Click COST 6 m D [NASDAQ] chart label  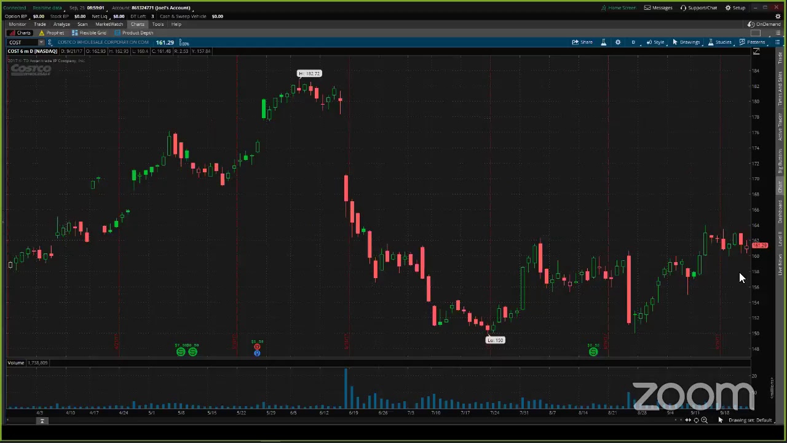[32, 51]
